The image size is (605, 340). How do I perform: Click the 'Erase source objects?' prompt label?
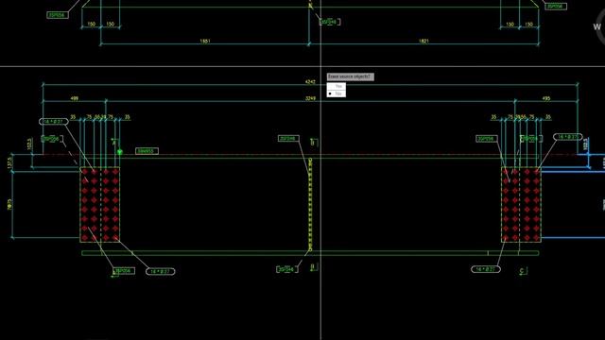pyautogui.click(x=351, y=76)
